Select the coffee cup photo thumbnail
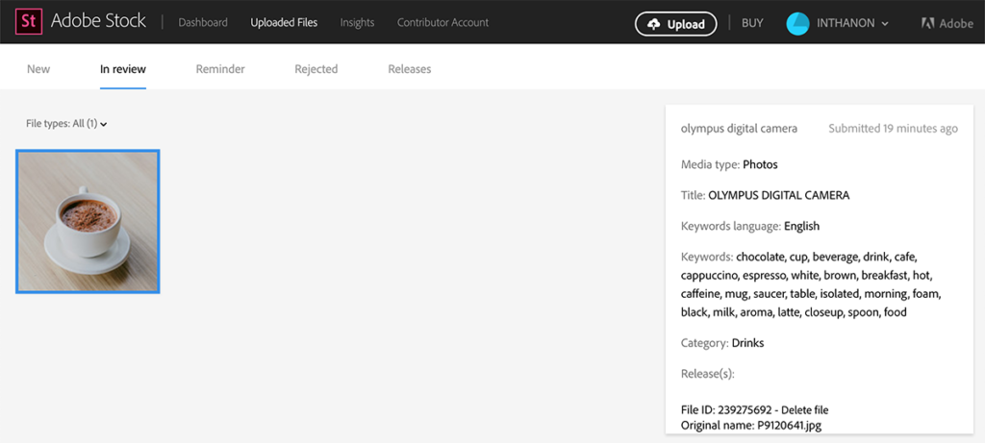 [88, 221]
